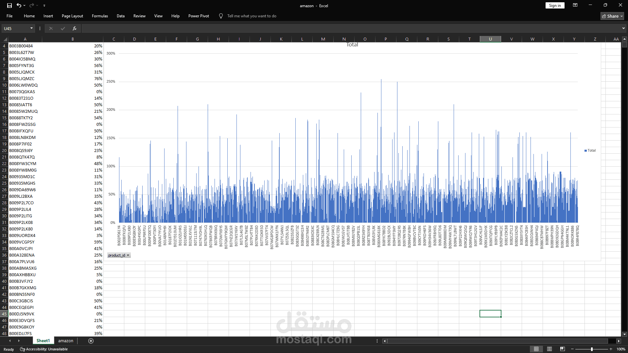Add a new worksheet with plus icon
This screenshot has width=628, height=353.
coord(91,341)
